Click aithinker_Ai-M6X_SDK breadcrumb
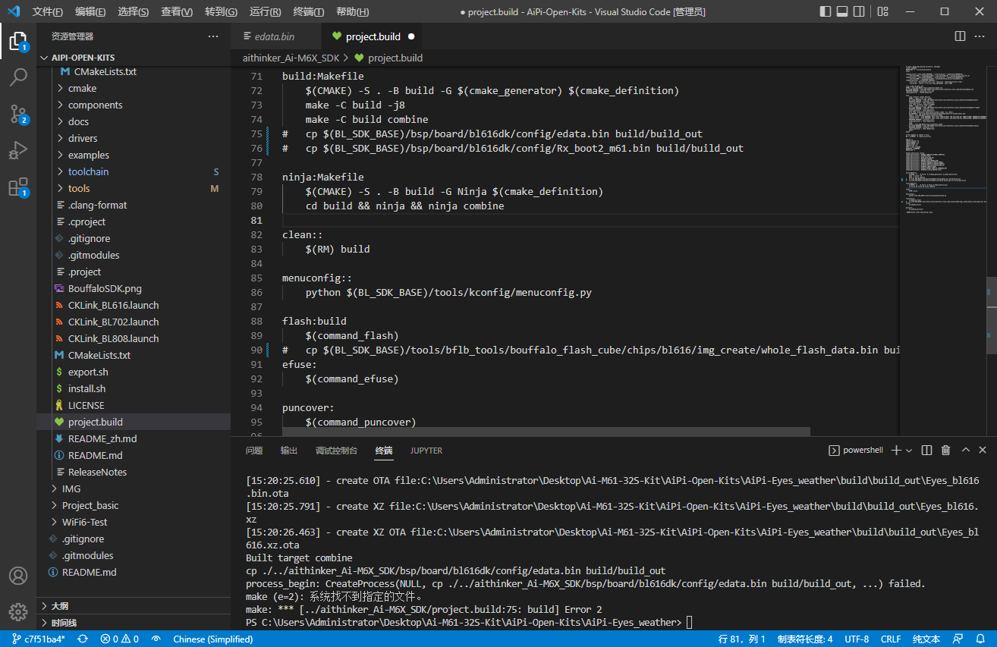The width and height of the screenshot is (997, 647). coord(291,58)
